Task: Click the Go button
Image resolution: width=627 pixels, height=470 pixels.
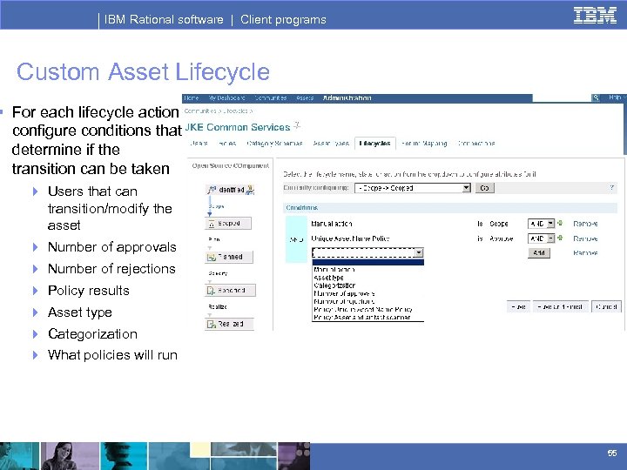Action: [x=485, y=188]
